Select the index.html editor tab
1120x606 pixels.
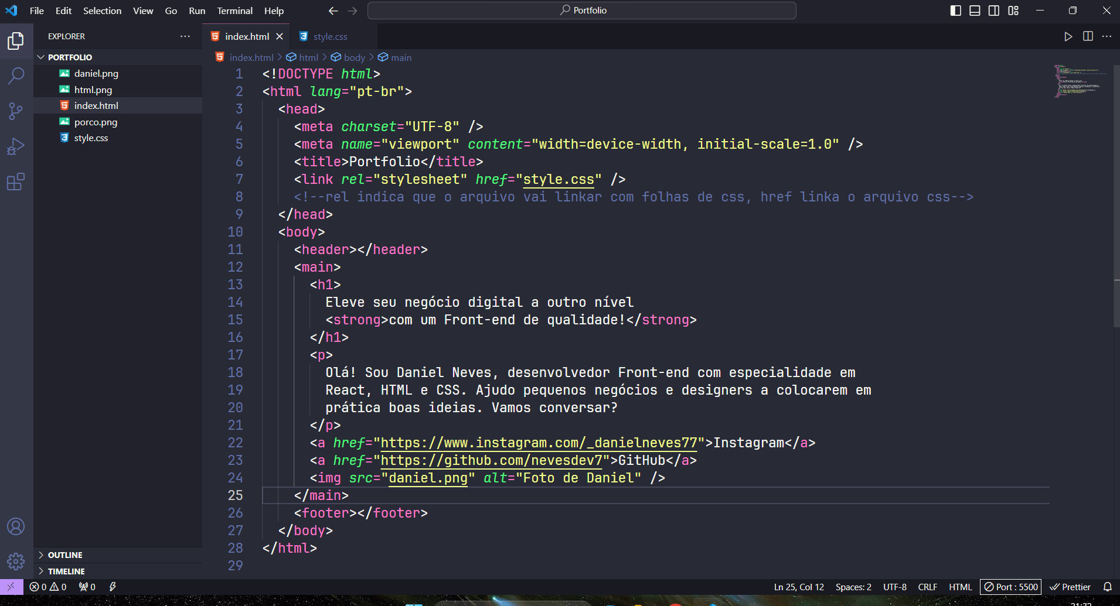(247, 36)
